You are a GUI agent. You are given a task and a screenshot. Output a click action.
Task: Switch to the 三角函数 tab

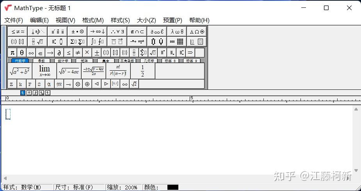click(x=127, y=61)
